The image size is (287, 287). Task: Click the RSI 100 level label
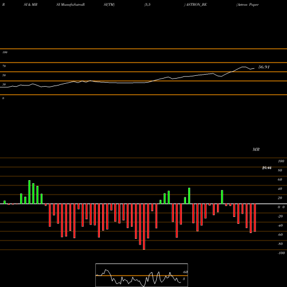click(5, 52)
